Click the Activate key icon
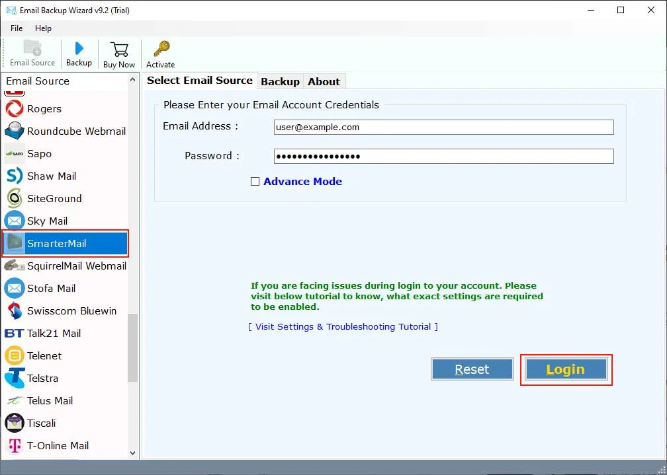667x475 pixels. click(x=160, y=52)
